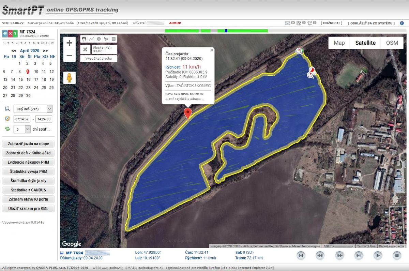Pick the circle drawing tool

pos(99,39)
